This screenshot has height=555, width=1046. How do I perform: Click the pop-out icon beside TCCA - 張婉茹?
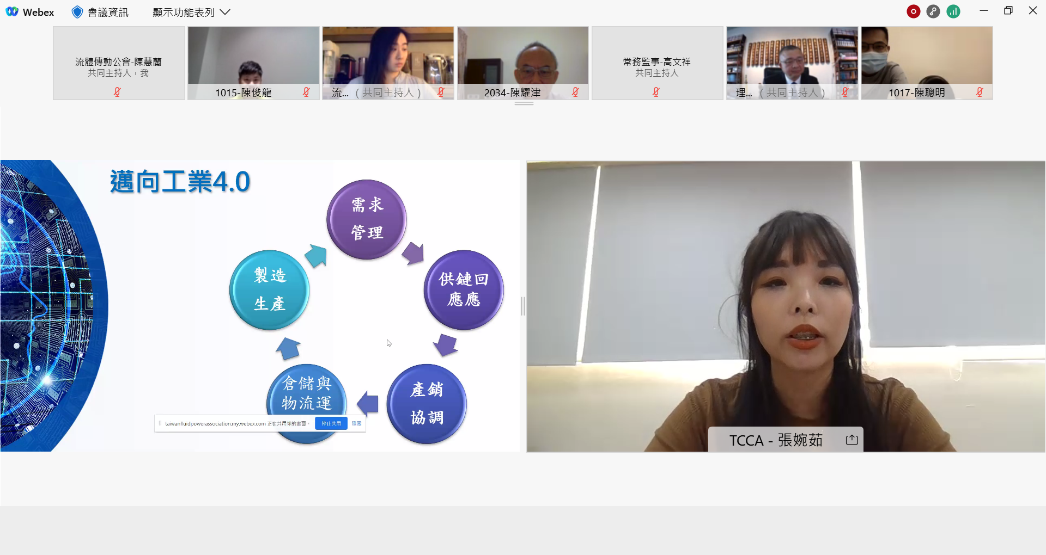[852, 440]
